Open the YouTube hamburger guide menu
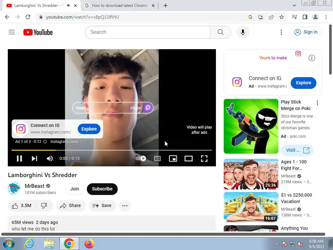 pyautogui.click(x=12, y=32)
